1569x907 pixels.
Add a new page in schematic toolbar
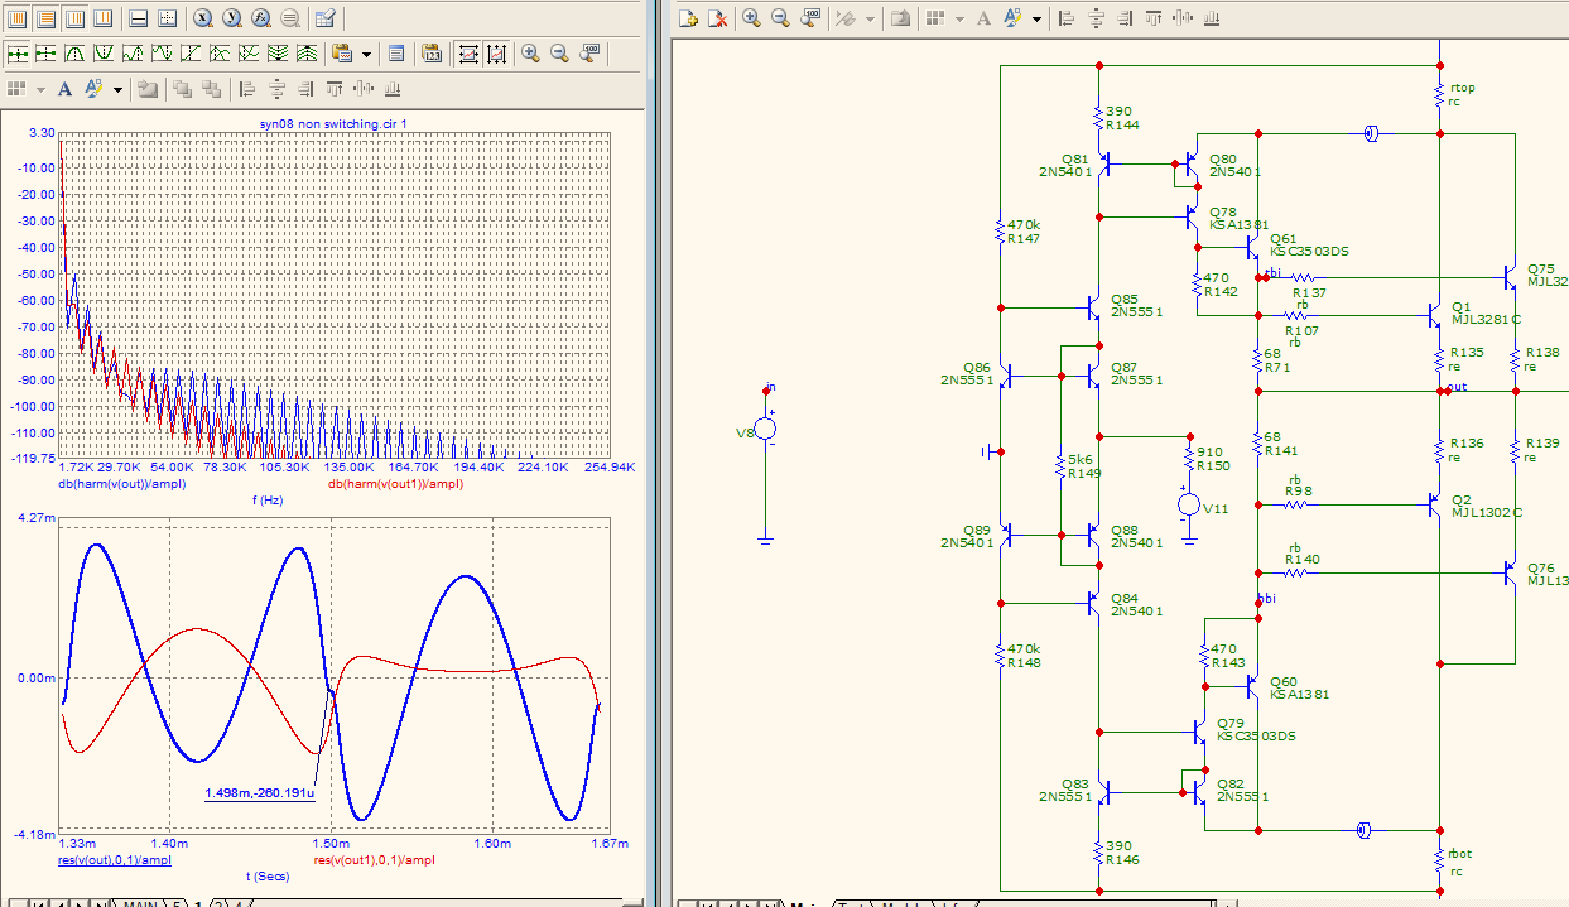tap(688, 18)
